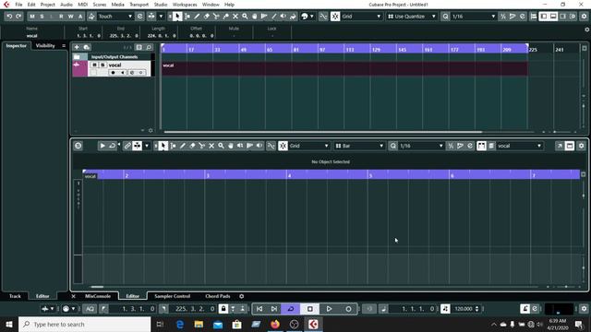
Task: Click the Record button in the transport bar
Action: point(349,309)
